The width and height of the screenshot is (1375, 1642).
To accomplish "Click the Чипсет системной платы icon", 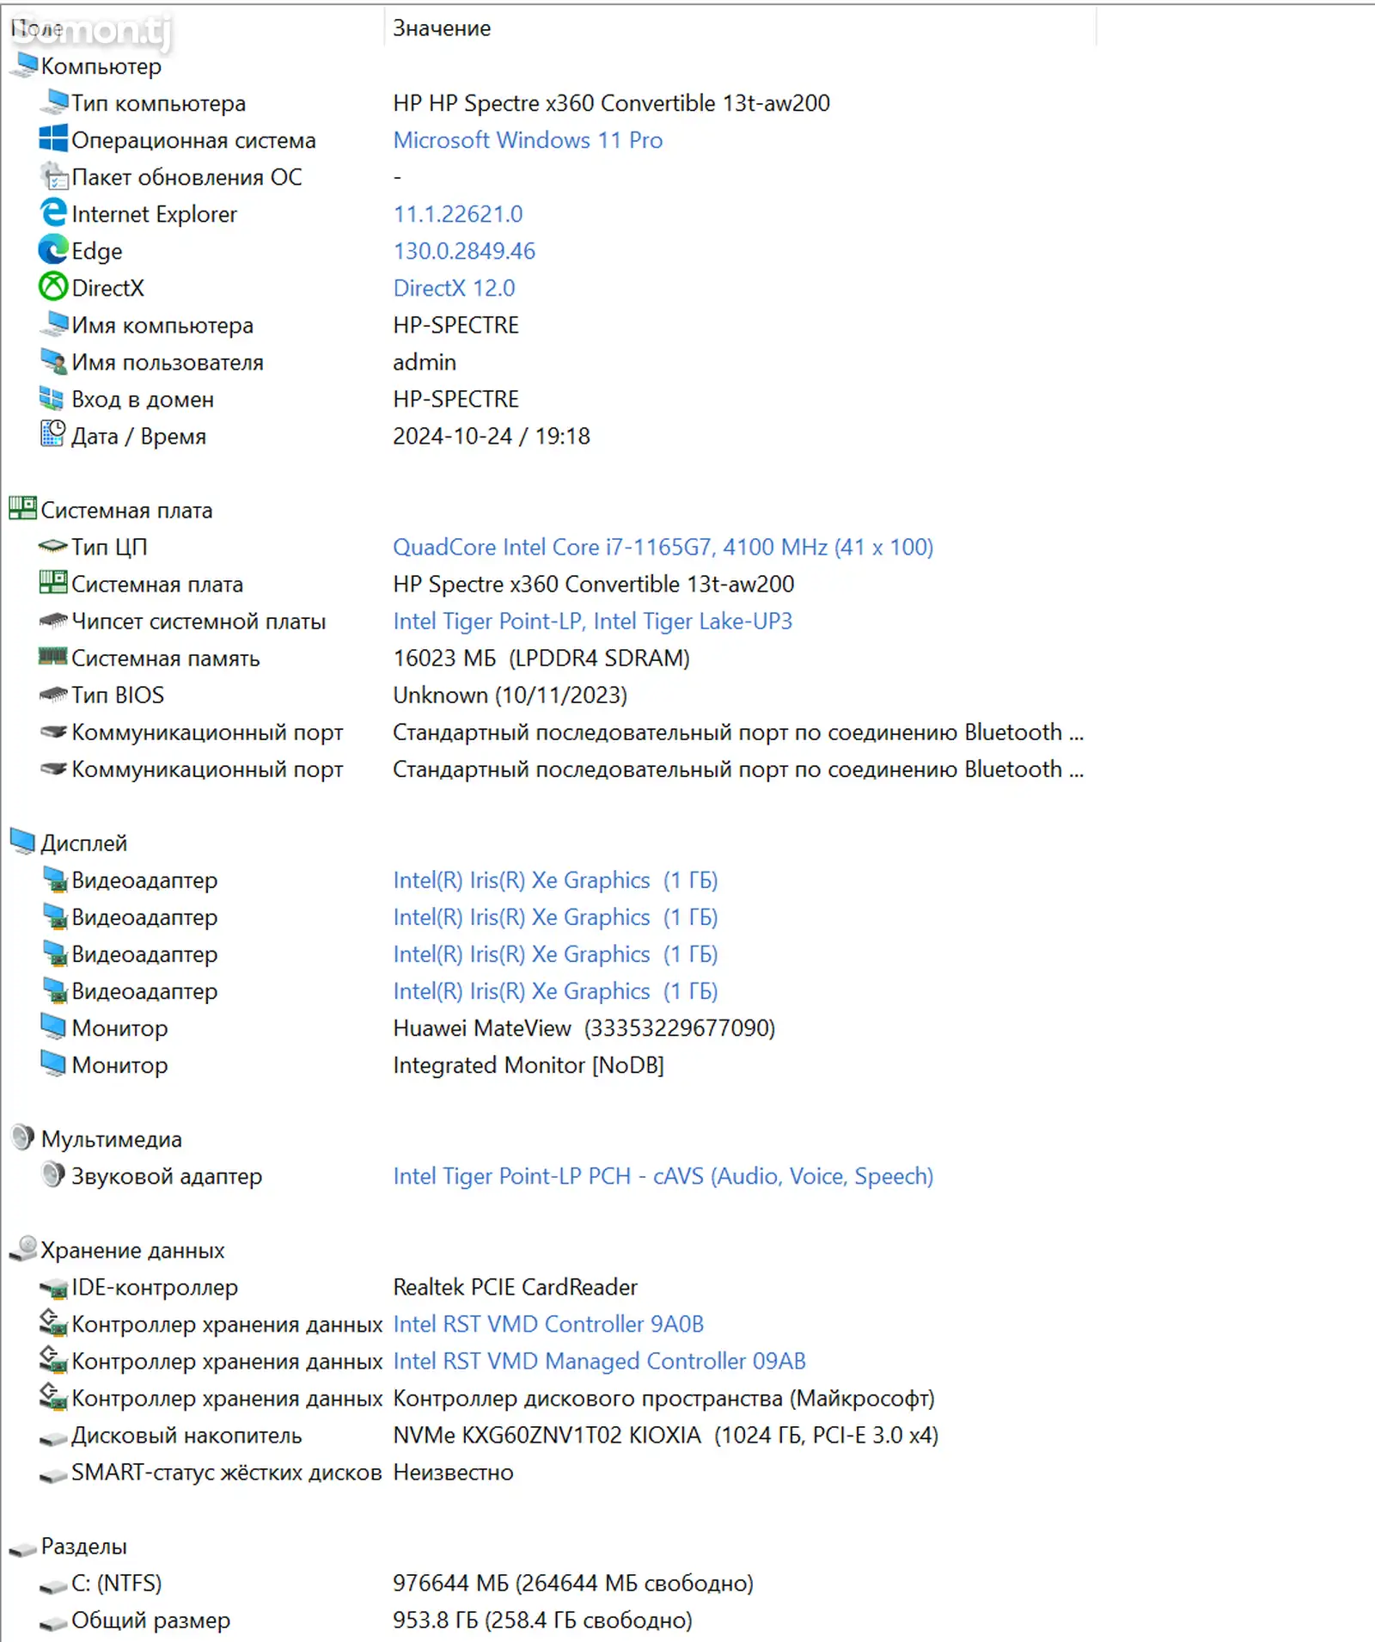I will coord(53,620).
